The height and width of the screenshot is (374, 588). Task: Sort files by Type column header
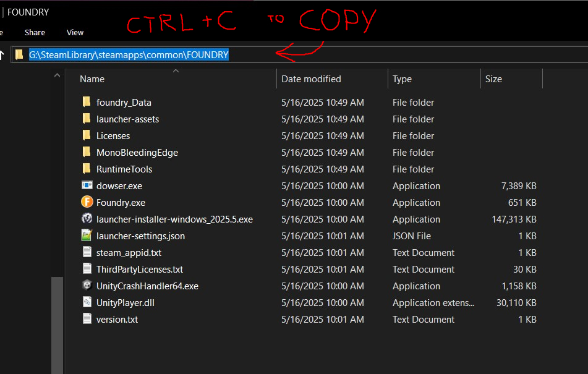[x=402, y=79]
